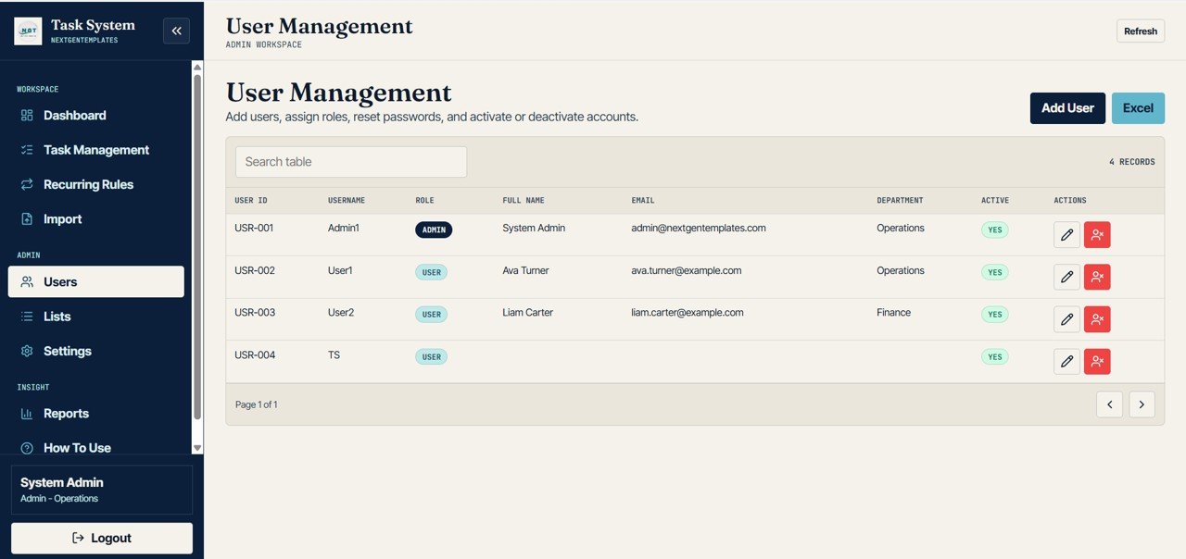Sort by USER ID column header
This screenshot has width=1186, height=559.
(251, 201)
